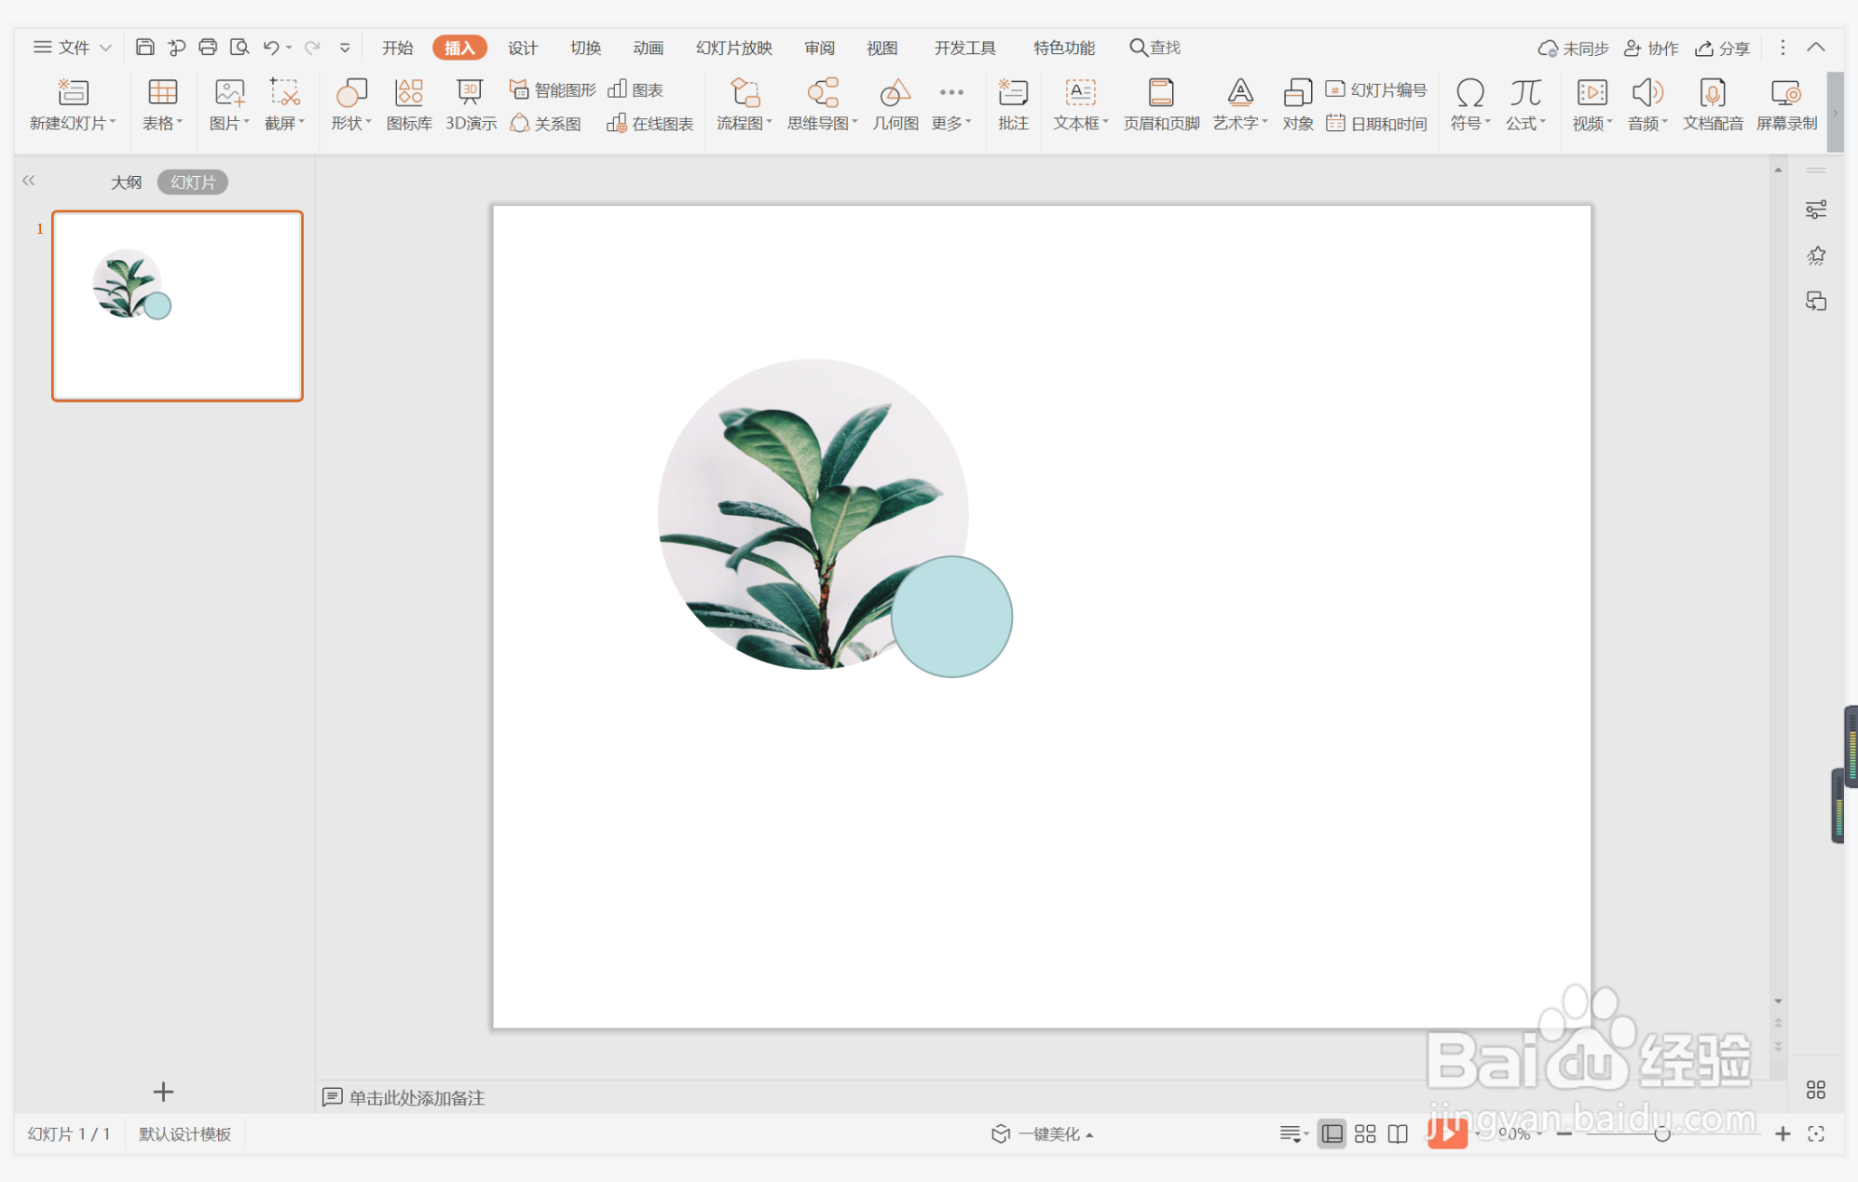Open the 符号 symbol tool
This screenshot has height=1182, width=1858.
[1470, 104]
